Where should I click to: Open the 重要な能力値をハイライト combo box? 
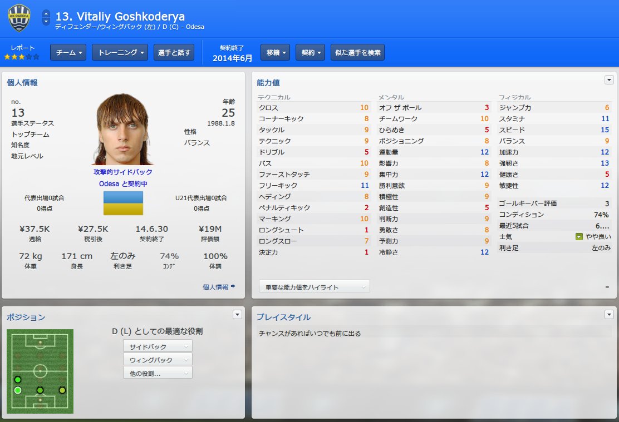coord(315,287)
